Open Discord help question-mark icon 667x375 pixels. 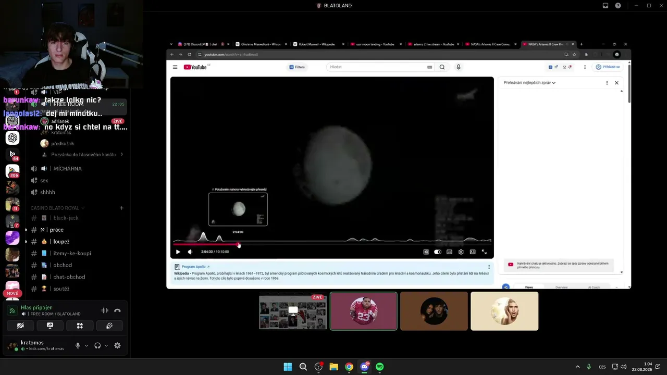point(618,6)
